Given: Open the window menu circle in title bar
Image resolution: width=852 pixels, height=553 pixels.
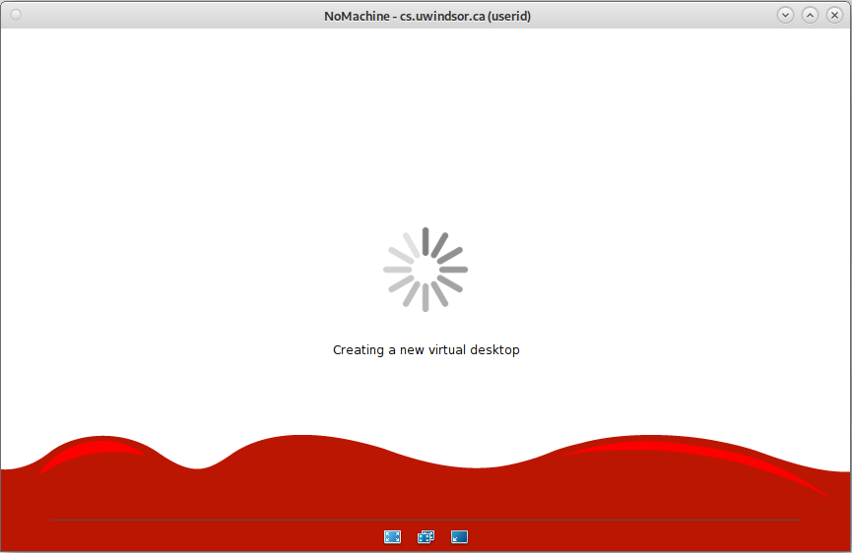Looking at the screenshot, I should coord(16,15).
